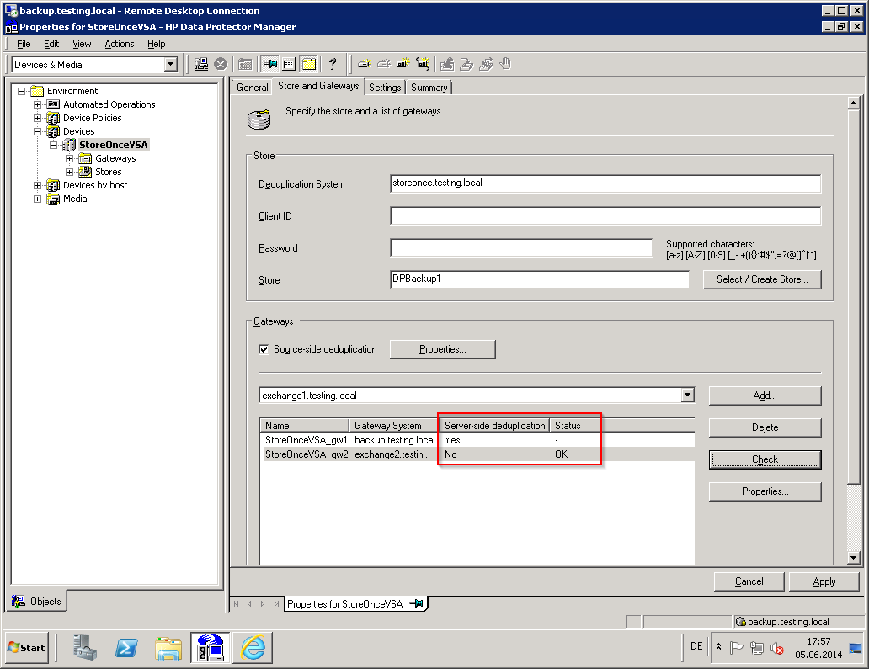Collapse the StoreOnceVSA node
The width and height of the screenshot is (869, 669).
[x=54, y=145]
